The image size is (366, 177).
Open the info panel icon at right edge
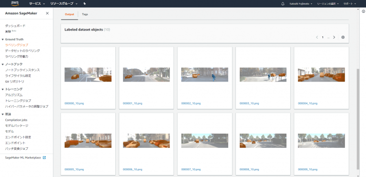pyautogui.click(x=364, y=11)
